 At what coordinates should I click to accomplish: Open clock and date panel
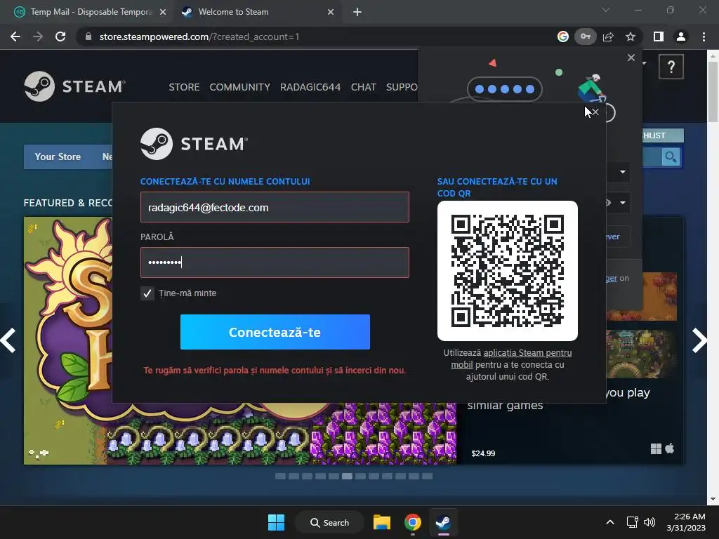(686, 522)
